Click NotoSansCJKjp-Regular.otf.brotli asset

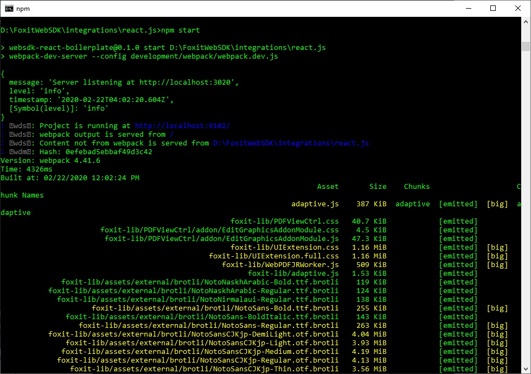point(198,360)
